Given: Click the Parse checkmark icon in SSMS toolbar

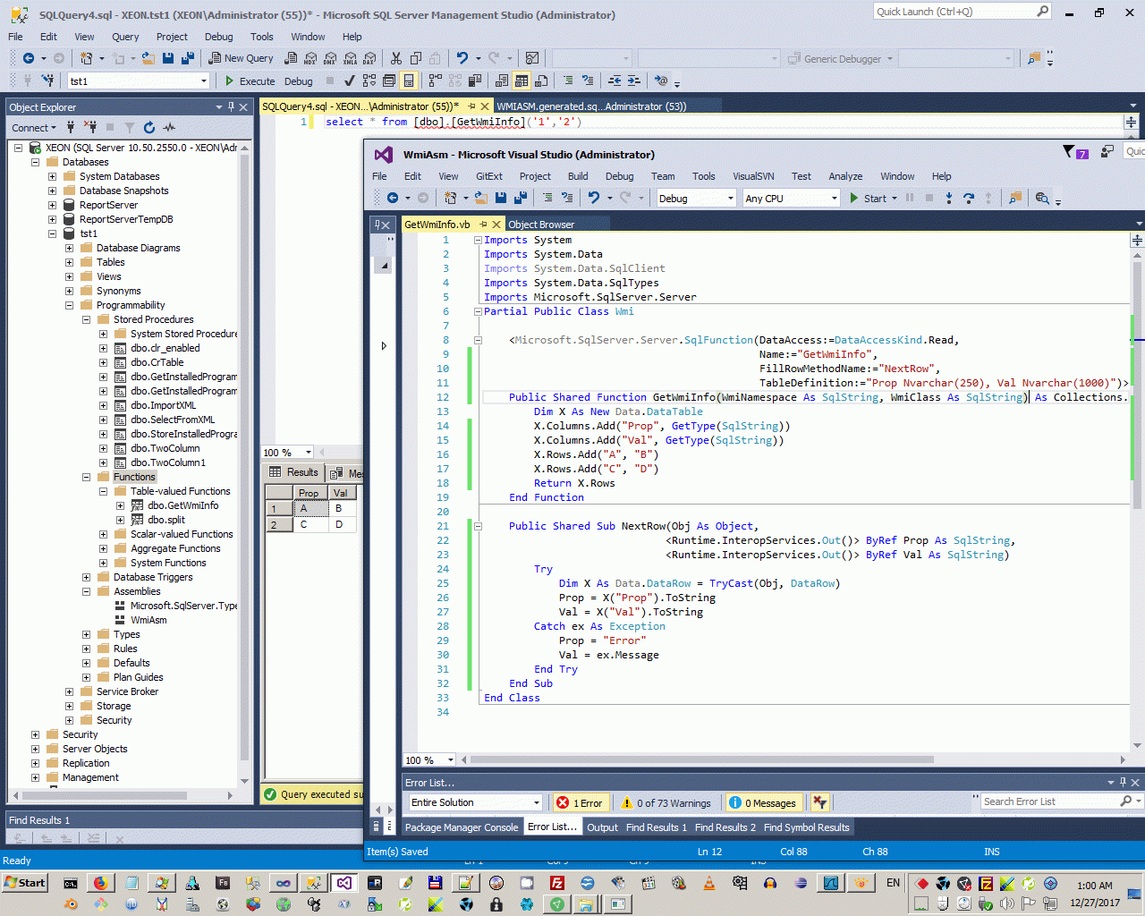Looking at the screenshot, I should (x=349, y=81).
